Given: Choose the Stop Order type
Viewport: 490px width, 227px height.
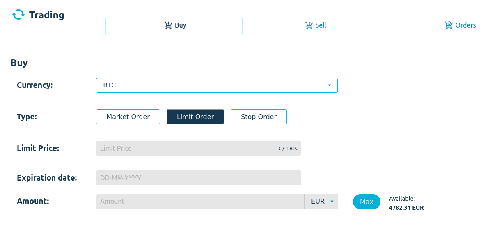Looking at the screenshot, I should tap(259, 117).
